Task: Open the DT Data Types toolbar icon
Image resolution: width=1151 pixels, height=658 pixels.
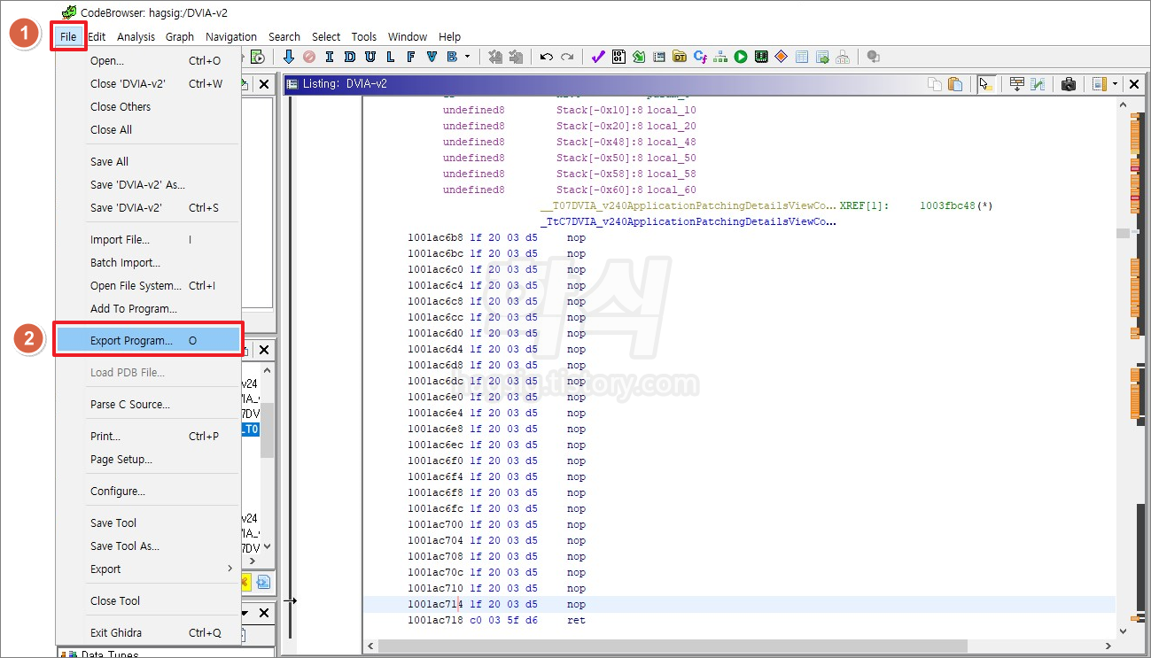Action: (680, 57)
